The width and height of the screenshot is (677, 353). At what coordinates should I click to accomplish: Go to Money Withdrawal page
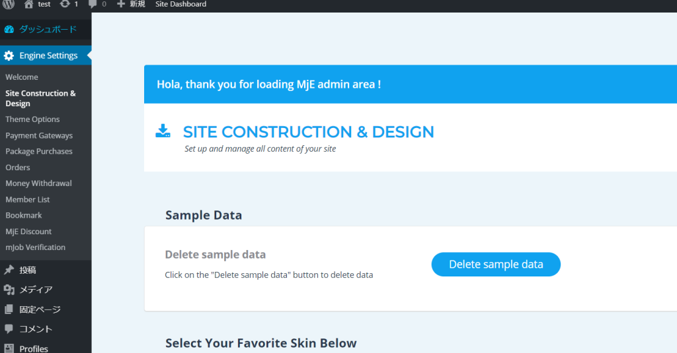38,183
